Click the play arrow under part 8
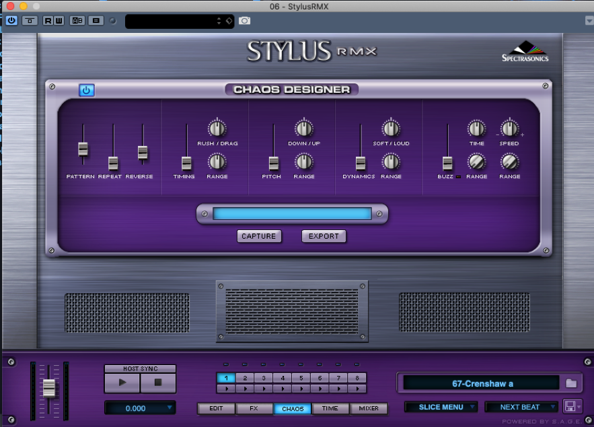Viewport: 594px width, 427px height. tap(357, 389)
